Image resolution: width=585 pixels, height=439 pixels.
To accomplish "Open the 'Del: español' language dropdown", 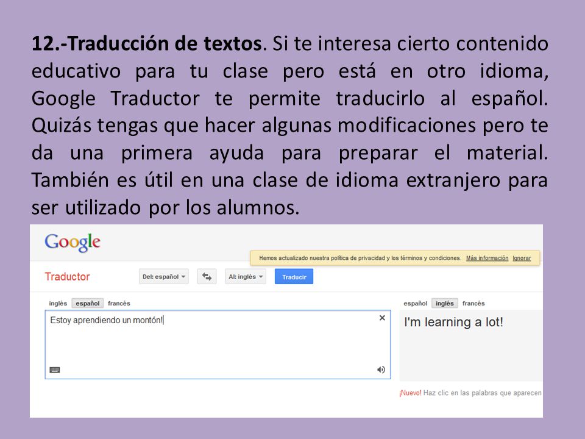I will 164,277.
